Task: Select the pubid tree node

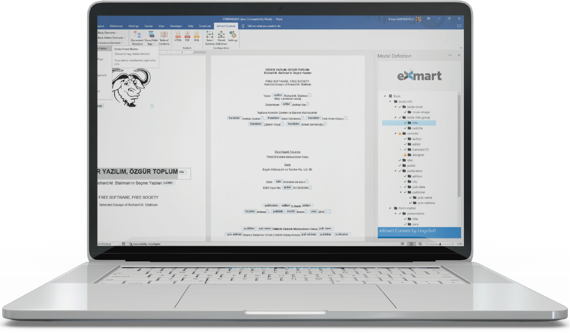Action: (x=411, y=166)
